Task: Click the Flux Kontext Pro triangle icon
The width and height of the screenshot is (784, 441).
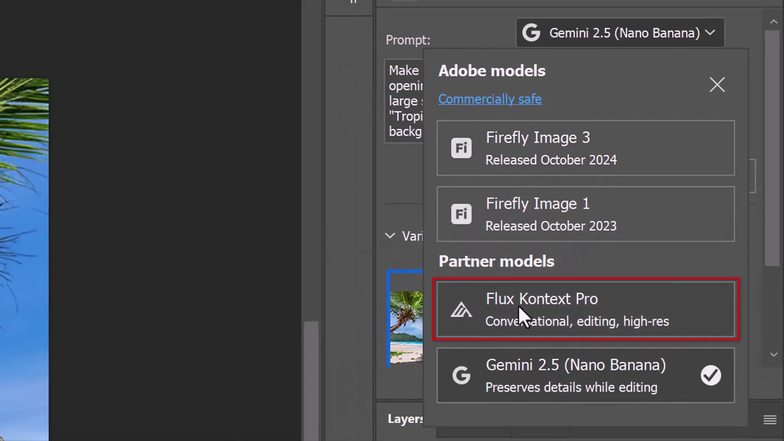Action: 461,310
